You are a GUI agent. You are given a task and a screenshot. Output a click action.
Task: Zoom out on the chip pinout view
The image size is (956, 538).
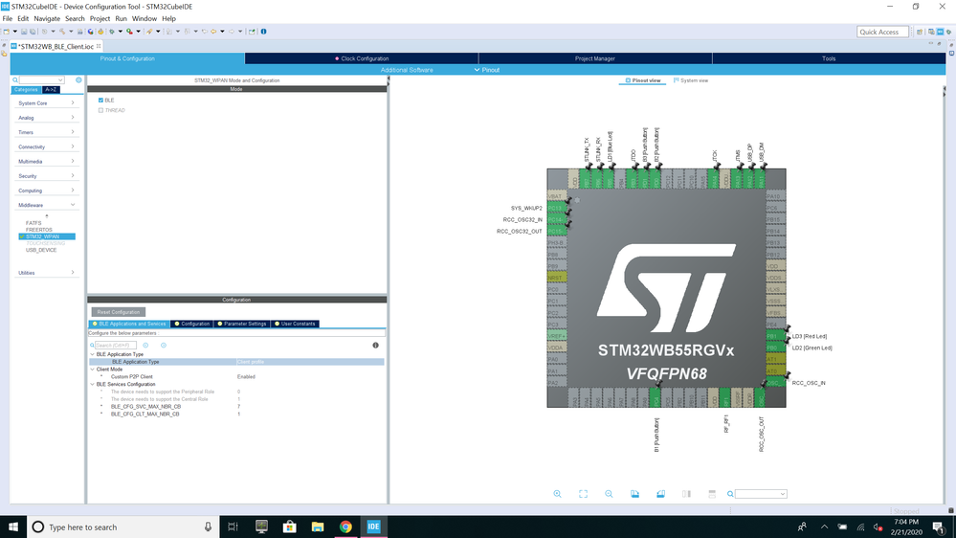609,494
